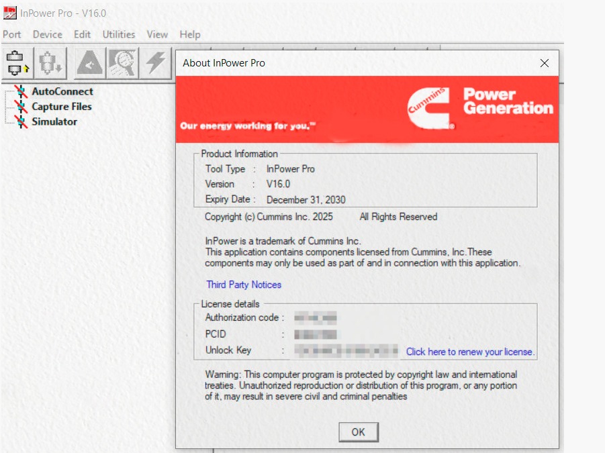The width and height of the screenshot is (605, 453).
Task: Click the lightning bolt toolbar icon
Action: (155, 64)
